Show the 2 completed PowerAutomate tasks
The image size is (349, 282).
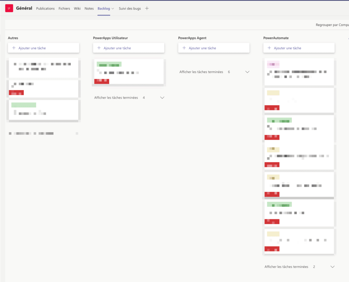(x=300, y=267)
